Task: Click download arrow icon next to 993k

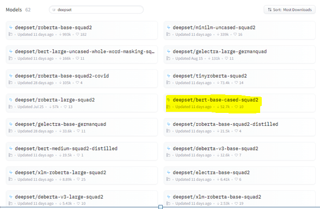Action: click(60, 34)
